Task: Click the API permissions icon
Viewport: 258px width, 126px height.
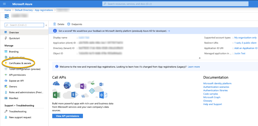Action: coord(6,75)
